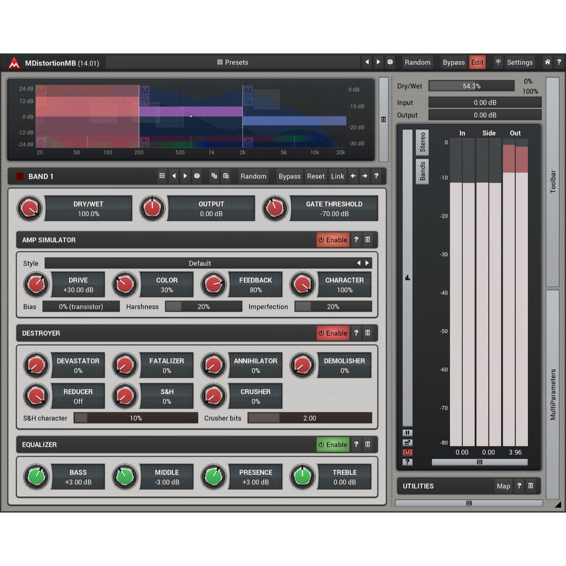Adjust the Dry/Wet 54.3% slider
The height and width of the screenshot is (566, 566).
[x=472, y=86]
